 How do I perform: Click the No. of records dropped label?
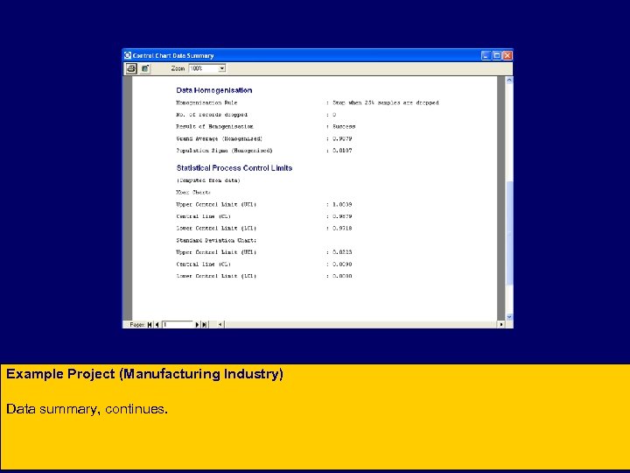tap(212, 115)
